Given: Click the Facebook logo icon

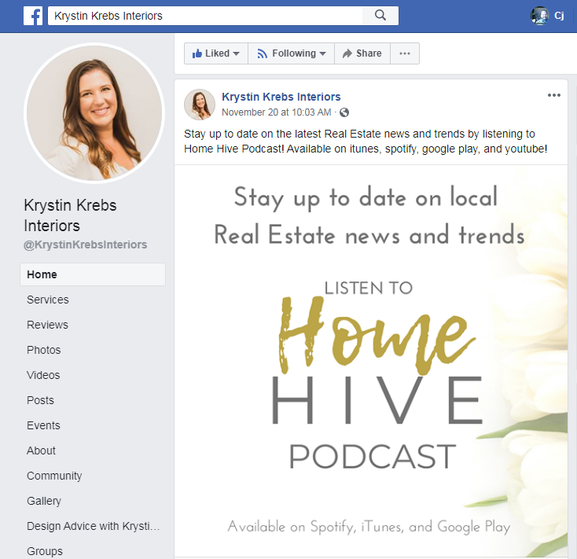Looking at the screenshot, I should coord(33,16).
